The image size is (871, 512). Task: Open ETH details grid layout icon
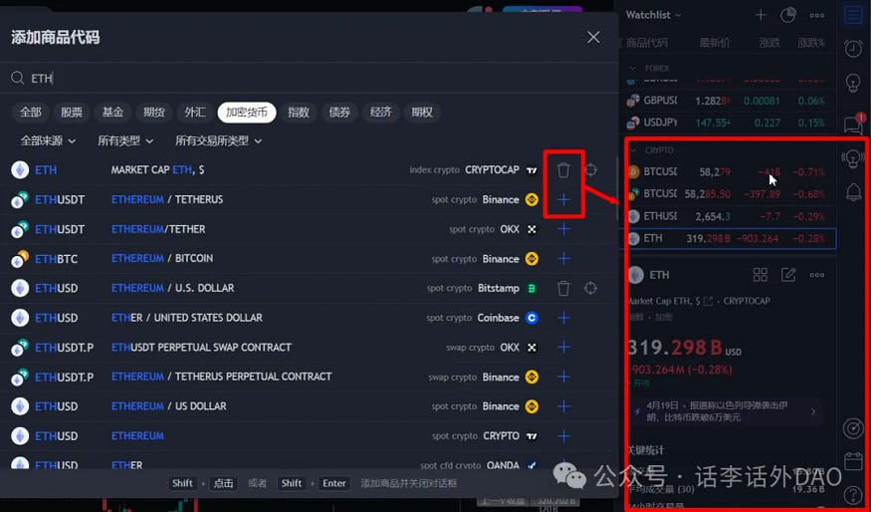pos(760,275)
